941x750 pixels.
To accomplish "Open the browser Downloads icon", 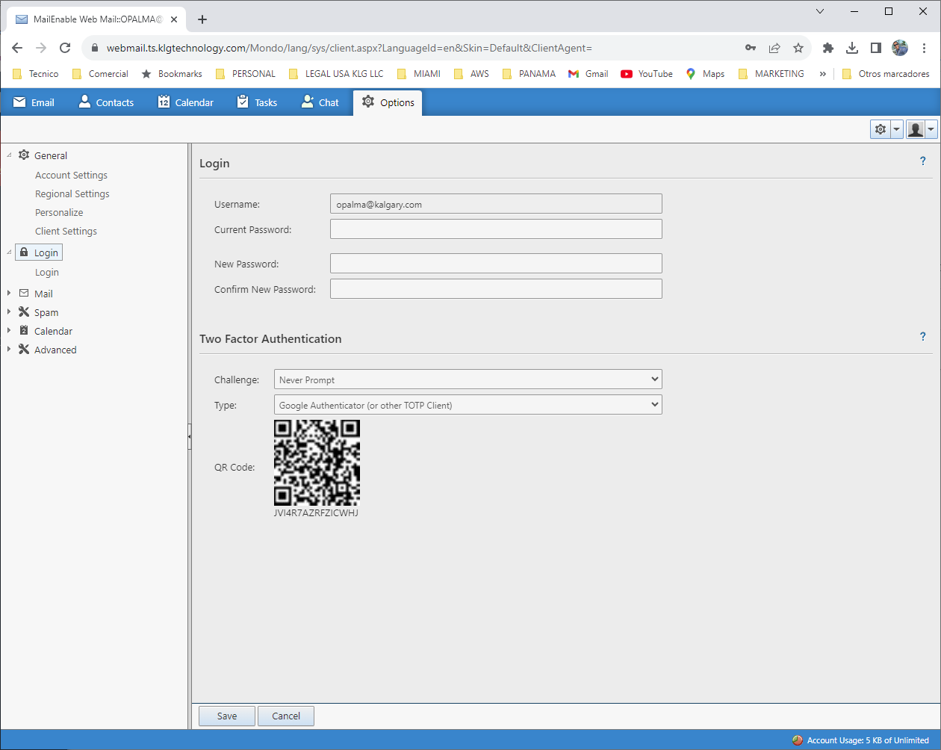I will (852, 48).
